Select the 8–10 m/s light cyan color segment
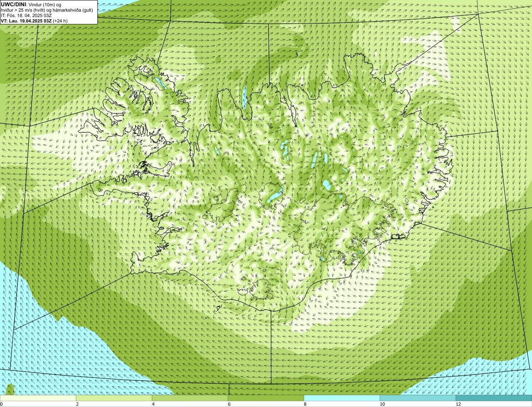This screenshot has width=532, height=407. (342, 398)
